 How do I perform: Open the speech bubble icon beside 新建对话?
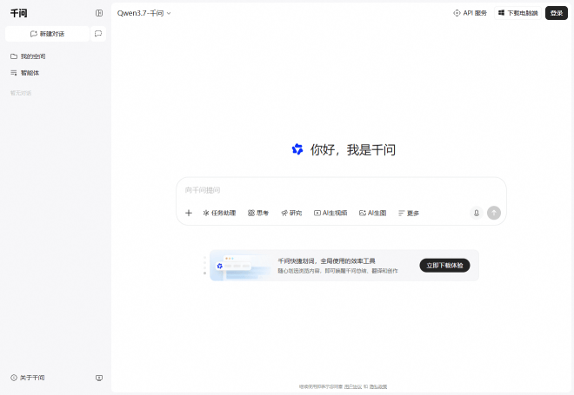coord(98,34)
